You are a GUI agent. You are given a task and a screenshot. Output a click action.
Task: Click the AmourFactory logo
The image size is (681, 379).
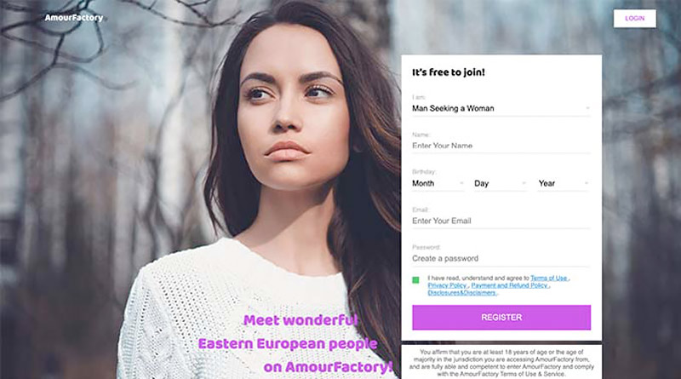point(74,18)
